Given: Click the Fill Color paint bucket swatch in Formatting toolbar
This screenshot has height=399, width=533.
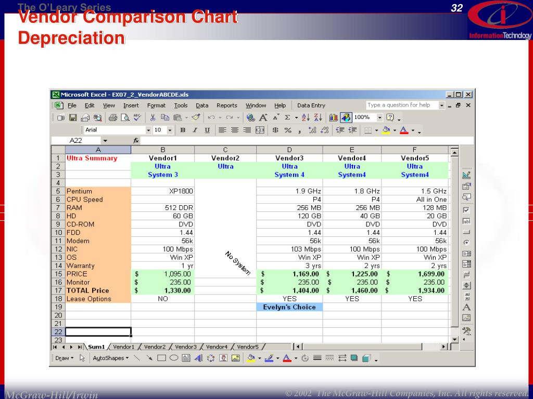Looking at the screenshot, I should click(x=386, y=130).
